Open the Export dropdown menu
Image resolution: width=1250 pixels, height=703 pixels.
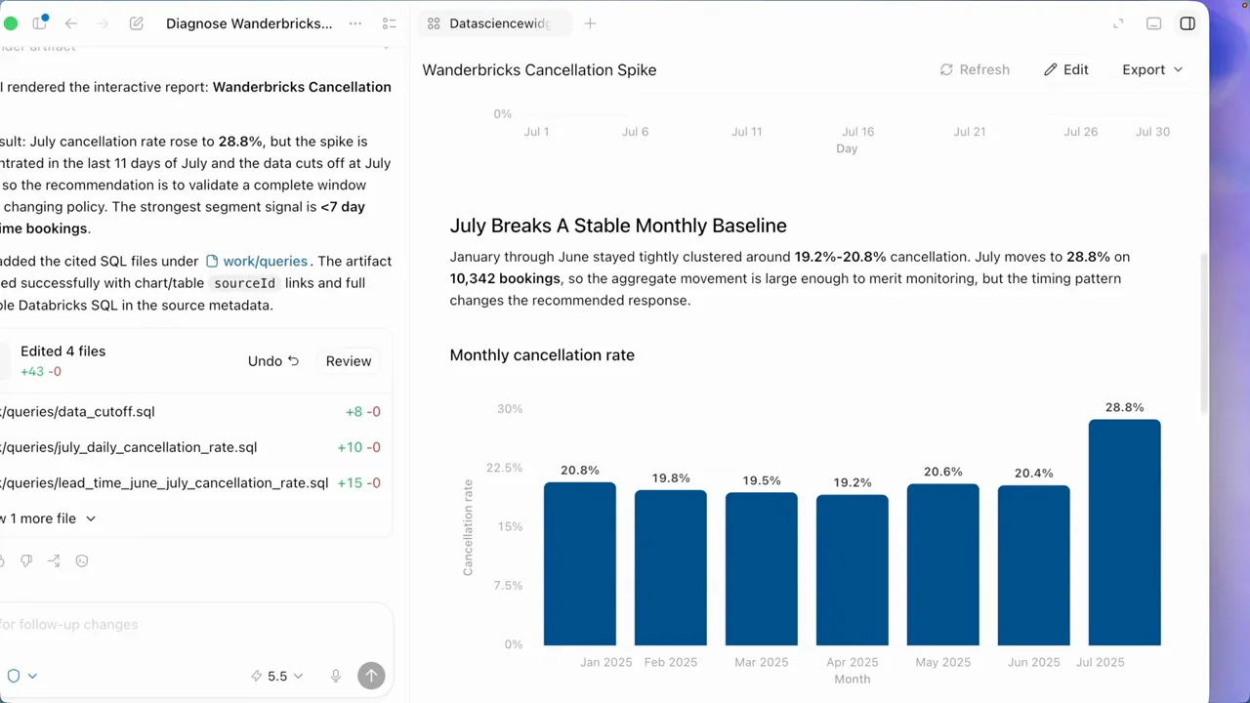click(1152, 69)
